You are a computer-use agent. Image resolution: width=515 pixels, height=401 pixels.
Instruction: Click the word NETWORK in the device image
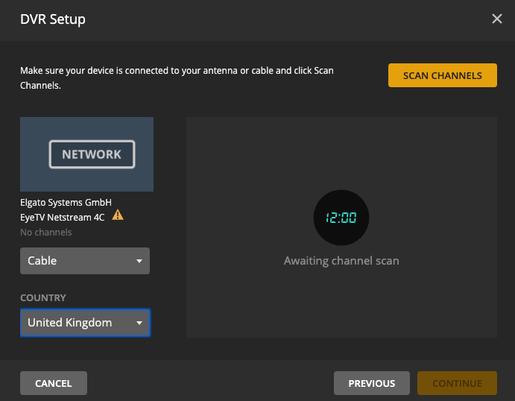click(92, 154)
